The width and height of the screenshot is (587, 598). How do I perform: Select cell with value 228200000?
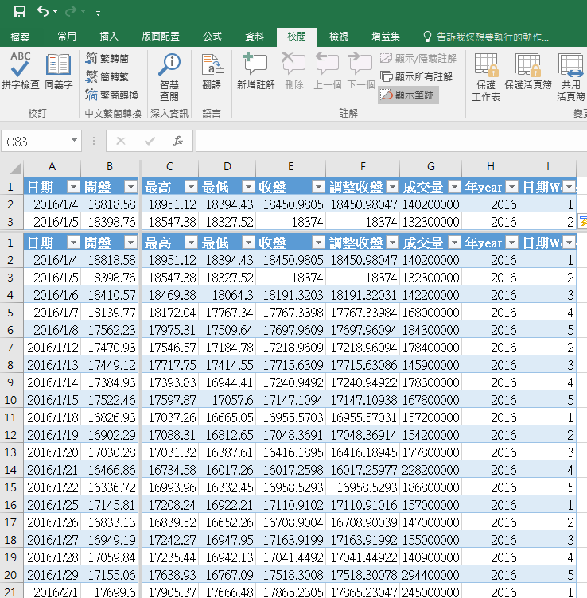430,470
